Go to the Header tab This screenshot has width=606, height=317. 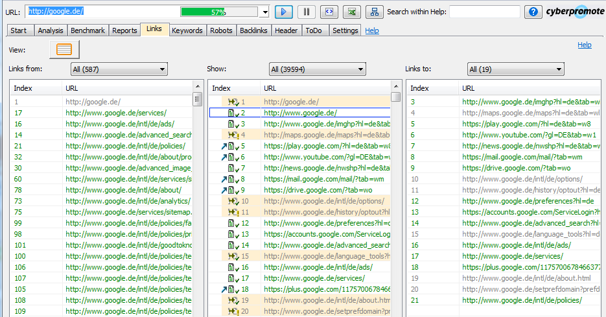tap(286, 30)
